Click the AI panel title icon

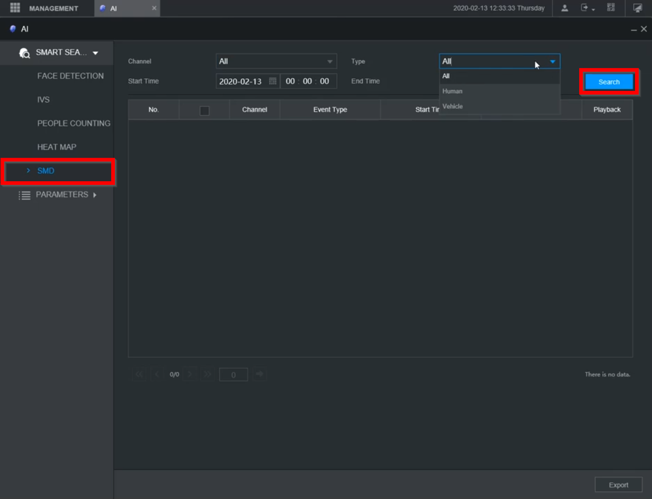point(13,29)
